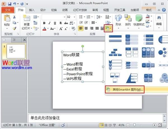Image resolution: width=168 pixels, height=129 pixels.
Task: Click the Font Color A swatch
Action: point(44,29)
